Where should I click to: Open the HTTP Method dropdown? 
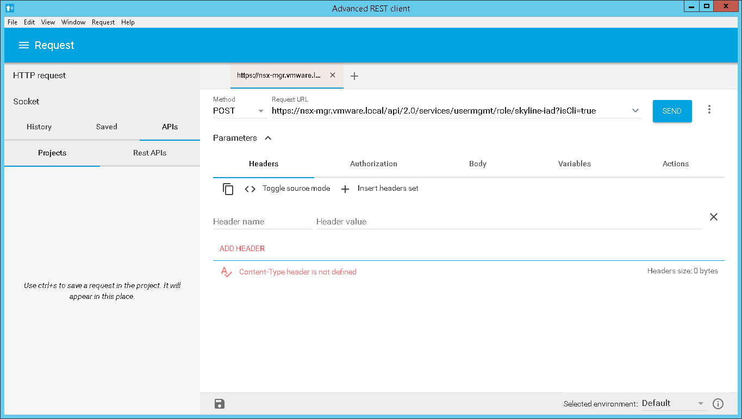(239, 111)
